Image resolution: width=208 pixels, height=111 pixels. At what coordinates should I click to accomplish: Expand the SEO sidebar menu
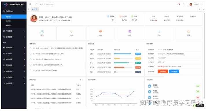tap(14, 53)
